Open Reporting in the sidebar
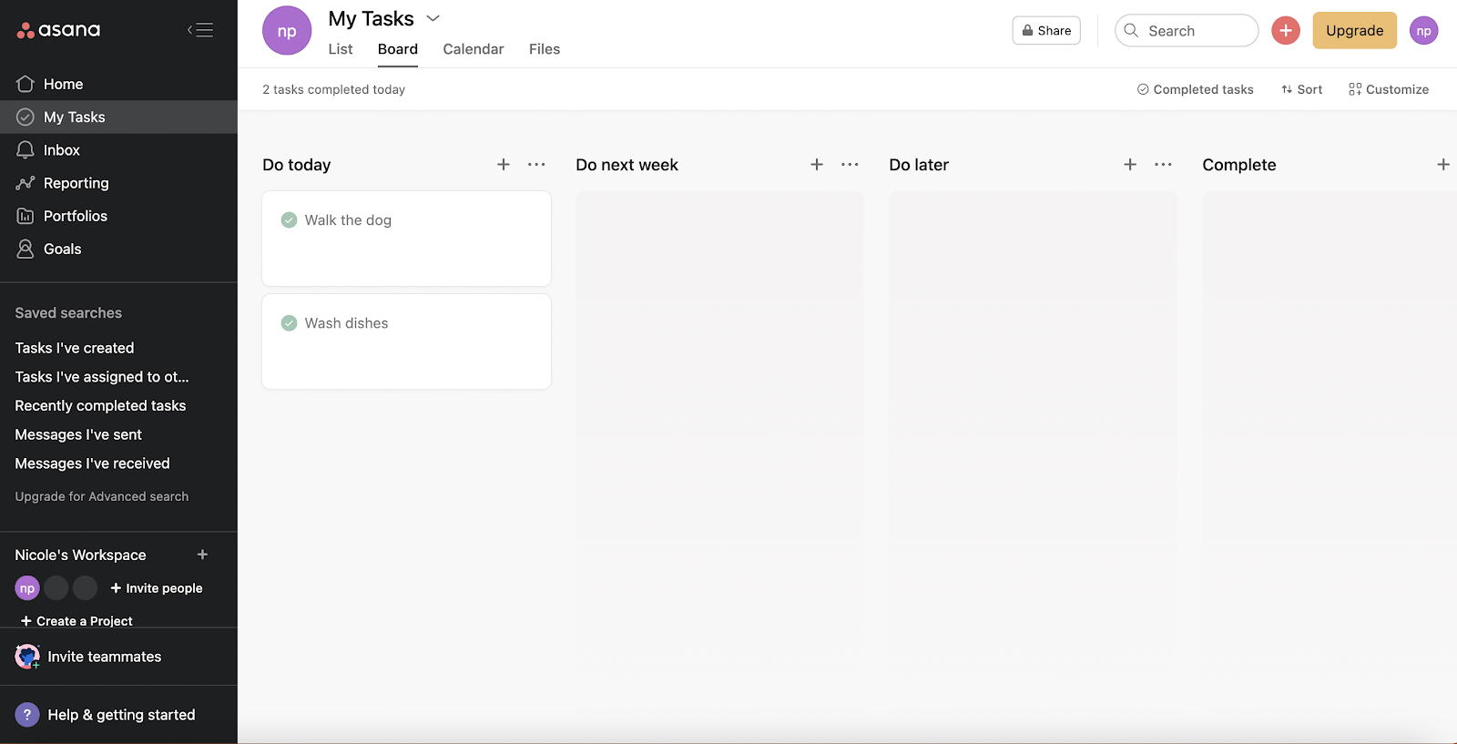Screen dimensions: 1457x744 pos(118,183)
